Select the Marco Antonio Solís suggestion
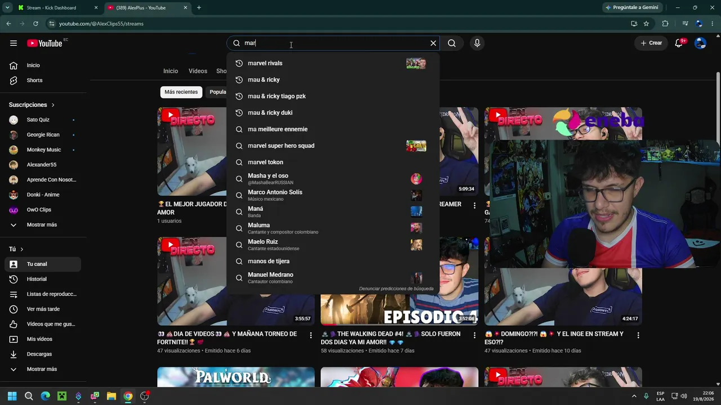The width and height of the screenshot is (721, 405). click(332, 195)
